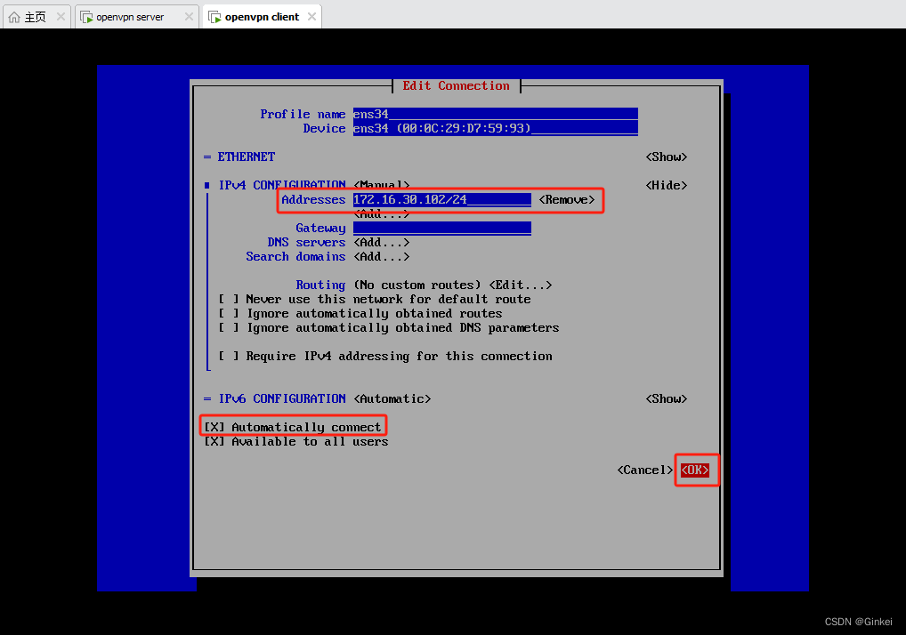The height and width of the screenshot is (635, 906).
Task: Click the home icon on the 主页 tab
Action: pos(14,17)
